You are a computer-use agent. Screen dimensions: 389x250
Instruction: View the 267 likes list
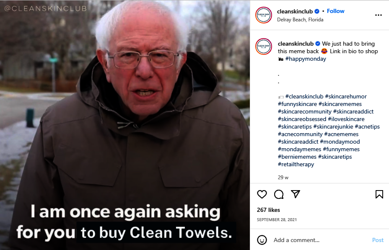[x=268, y=210]
